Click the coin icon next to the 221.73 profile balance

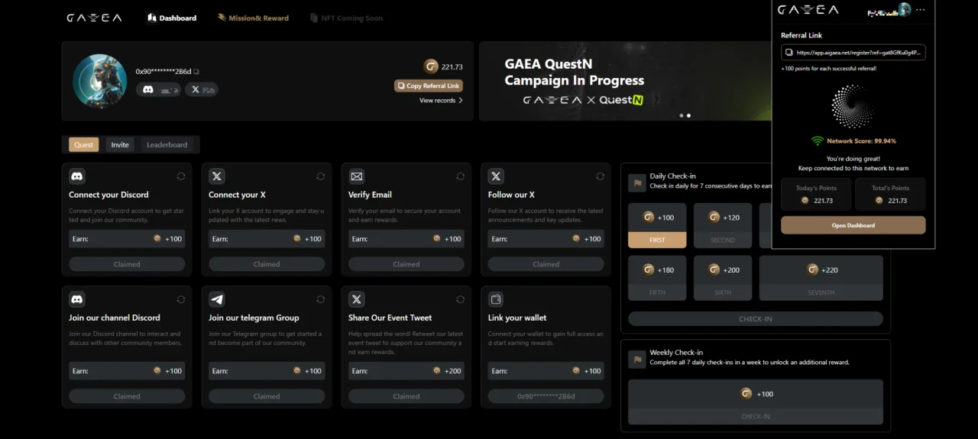point(431,66)
